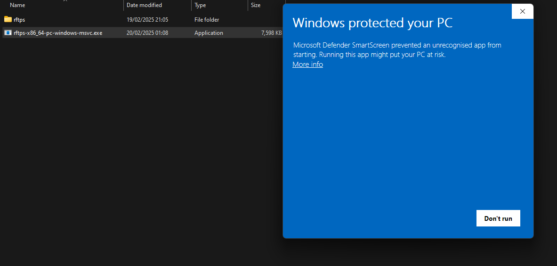
Task: Select the rftps folder name
Action: pyautogui.click(x=19, y=20)
